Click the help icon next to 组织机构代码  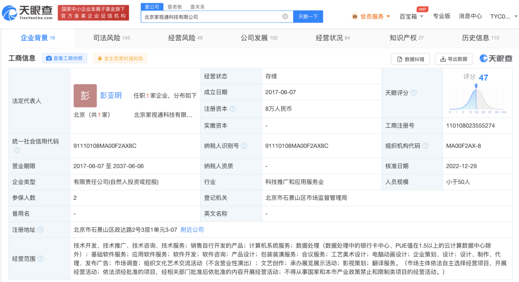425,146
